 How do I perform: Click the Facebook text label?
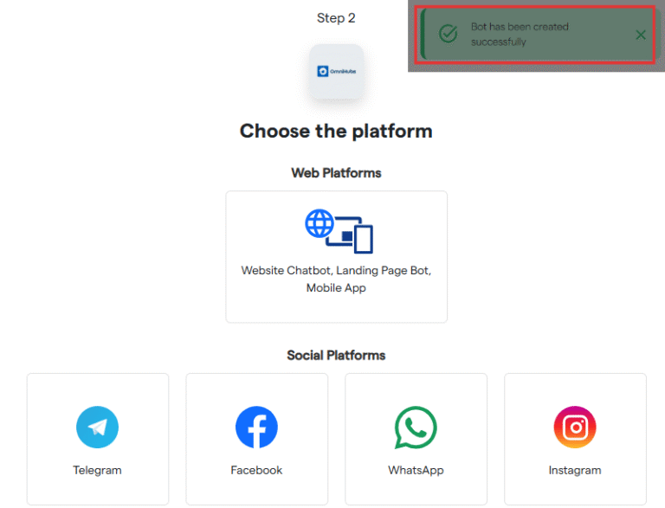[x=256, y=471]
